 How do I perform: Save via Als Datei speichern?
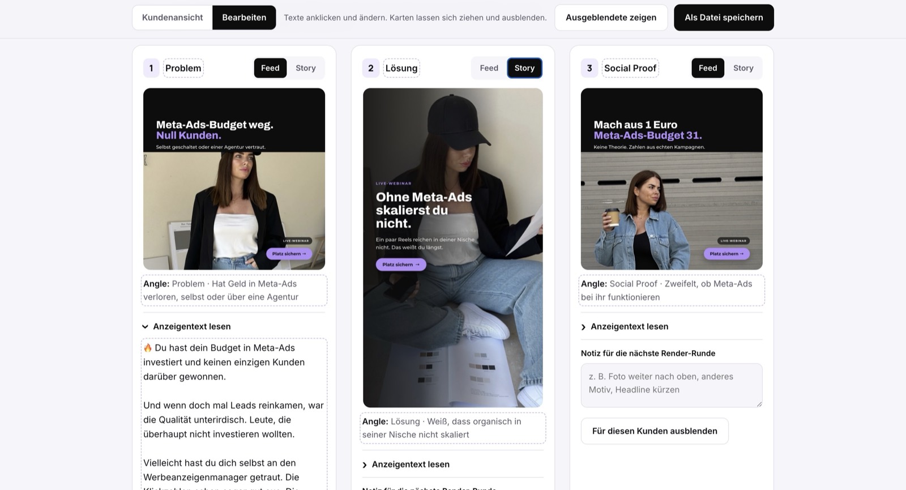click(x=724, y=18)
